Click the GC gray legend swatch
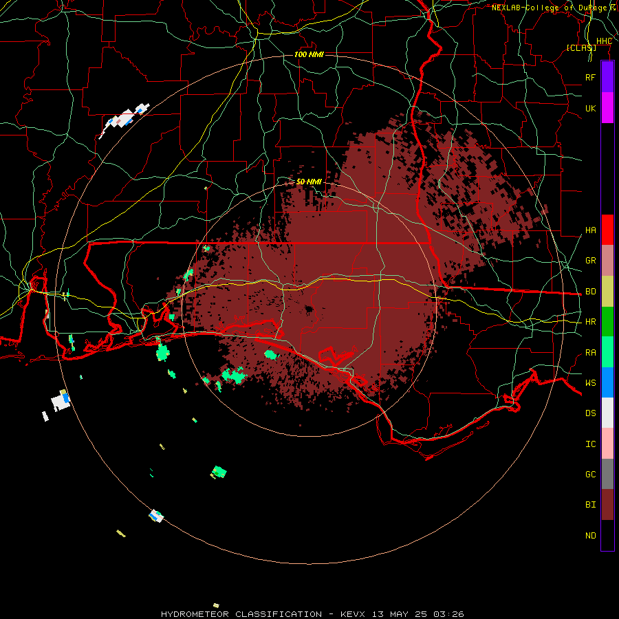This screenshot has height=619, width=619. (607, 474)
